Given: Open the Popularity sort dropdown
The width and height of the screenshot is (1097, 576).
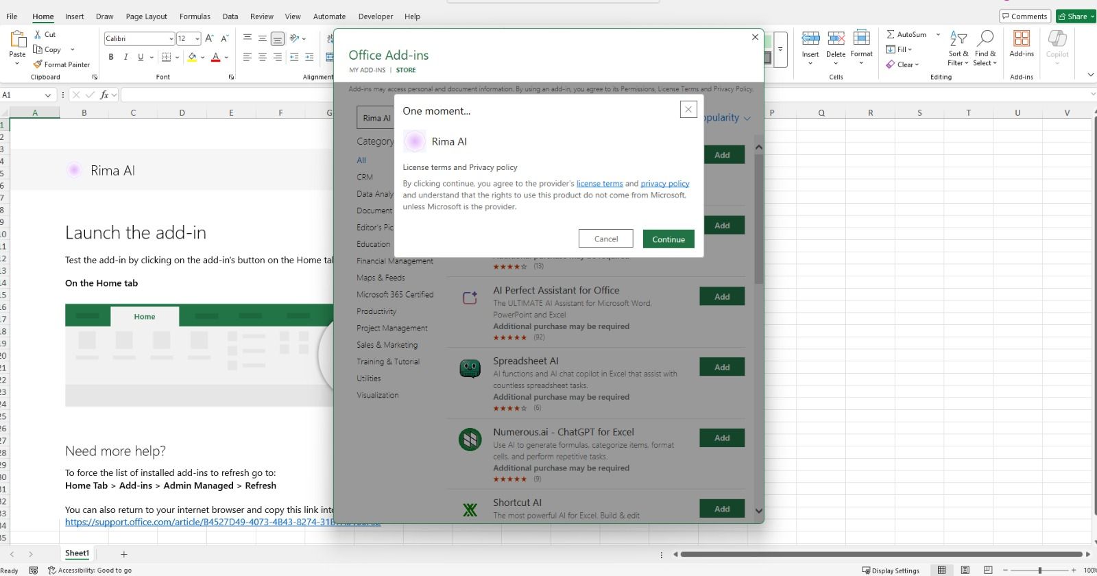Looking at the screenshot, I should pos(727,118).
